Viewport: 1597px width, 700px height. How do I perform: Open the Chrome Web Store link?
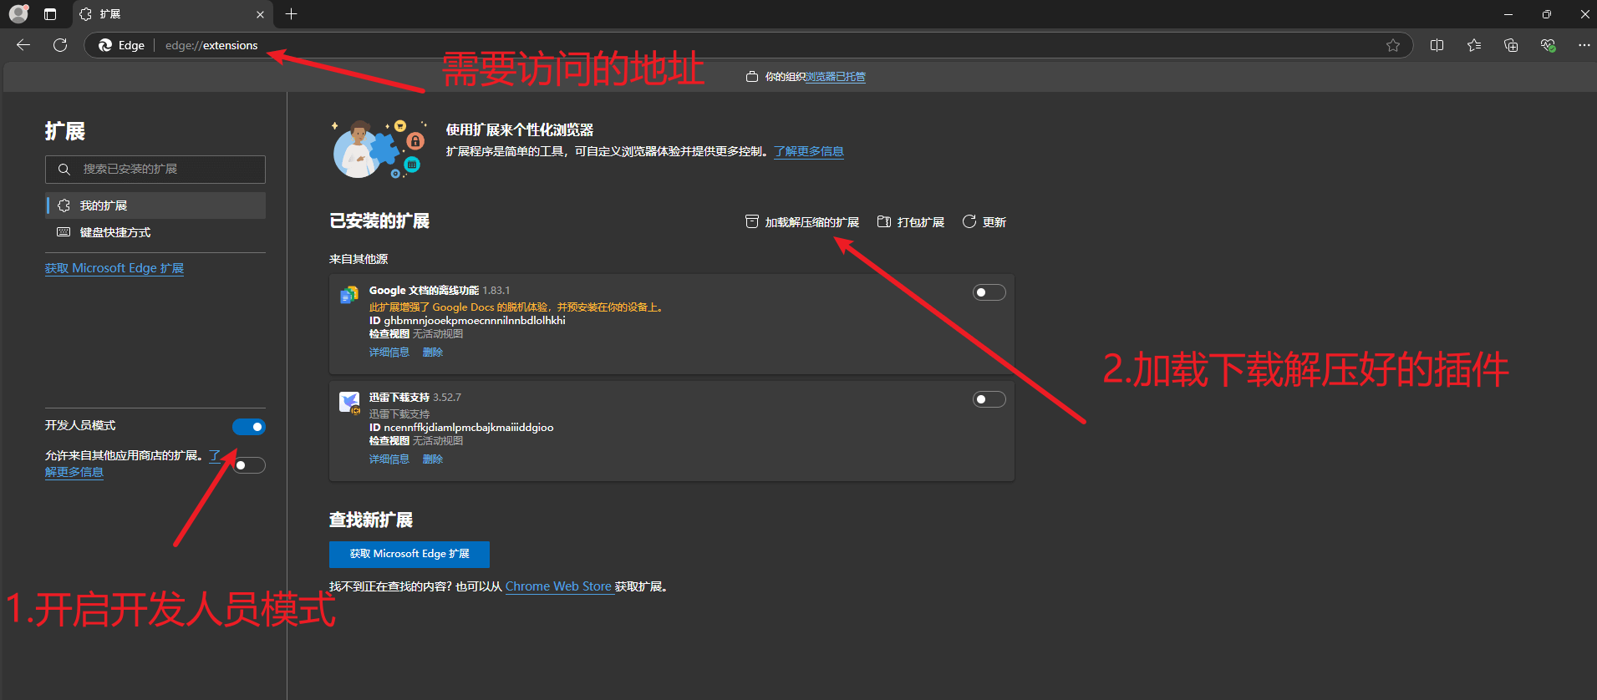coord(558,586)
